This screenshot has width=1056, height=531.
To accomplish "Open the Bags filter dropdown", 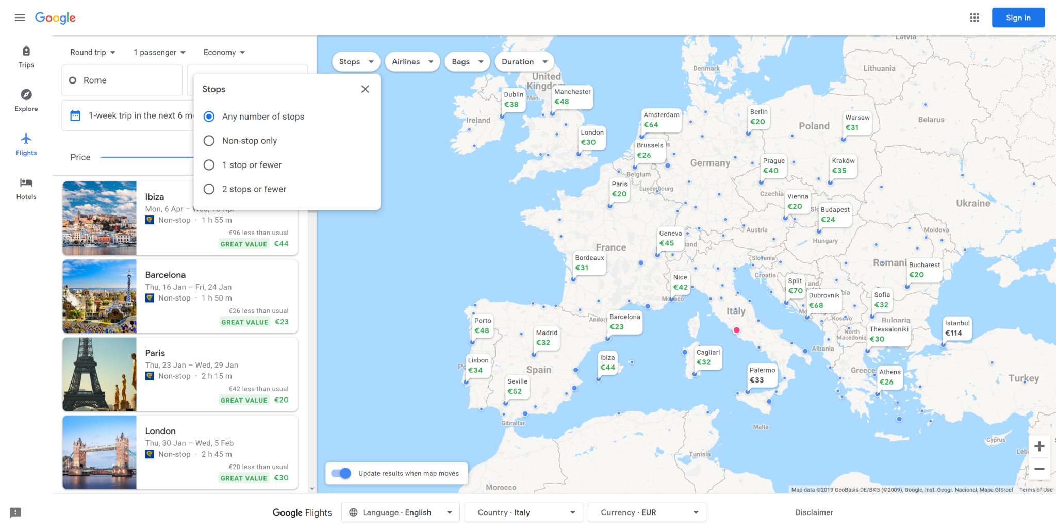I will coord(468,62).
